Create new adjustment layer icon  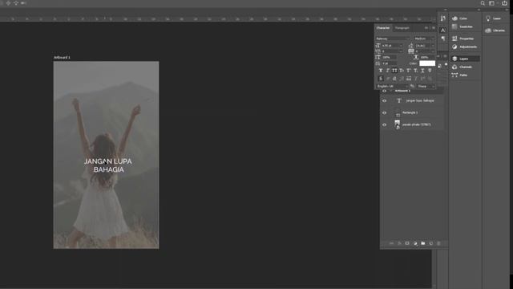415,243
